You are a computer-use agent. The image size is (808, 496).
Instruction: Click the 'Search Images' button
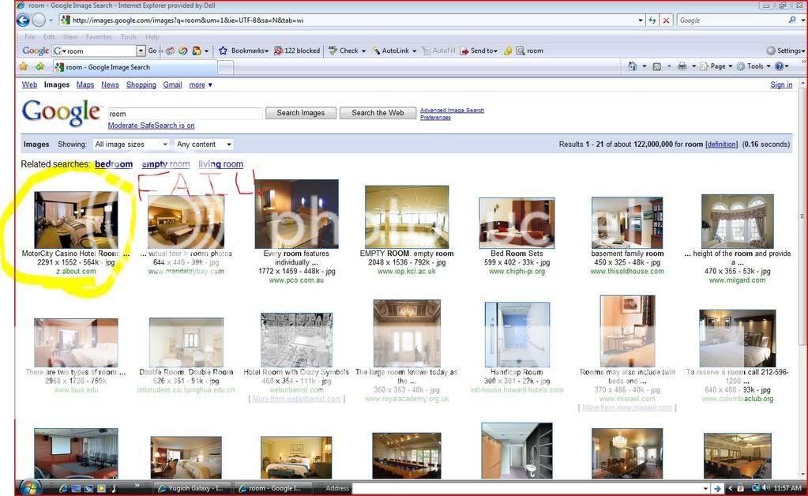click(300, 113)
